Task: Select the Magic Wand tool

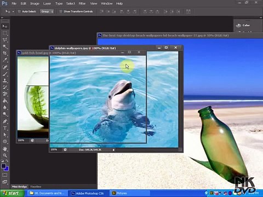Action: pos(5,47)
